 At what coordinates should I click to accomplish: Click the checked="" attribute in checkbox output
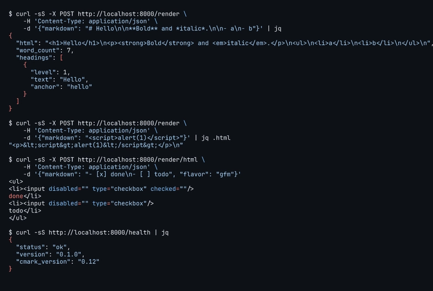coord(168,189)
